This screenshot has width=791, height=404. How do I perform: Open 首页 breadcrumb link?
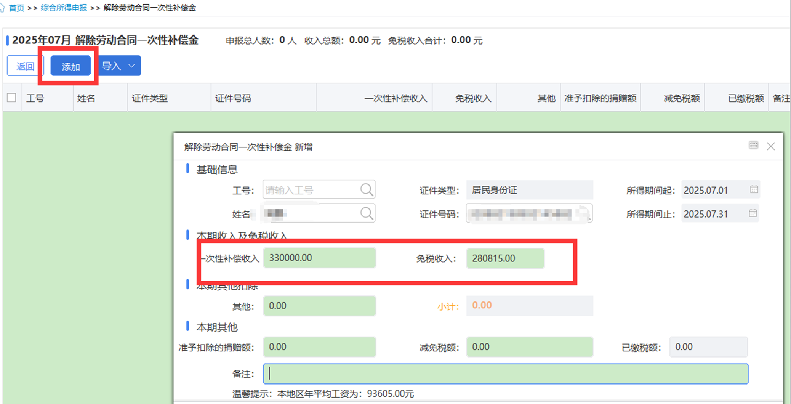click(16, 8)
